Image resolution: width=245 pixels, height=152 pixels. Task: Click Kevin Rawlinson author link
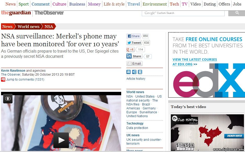(13, 71)
